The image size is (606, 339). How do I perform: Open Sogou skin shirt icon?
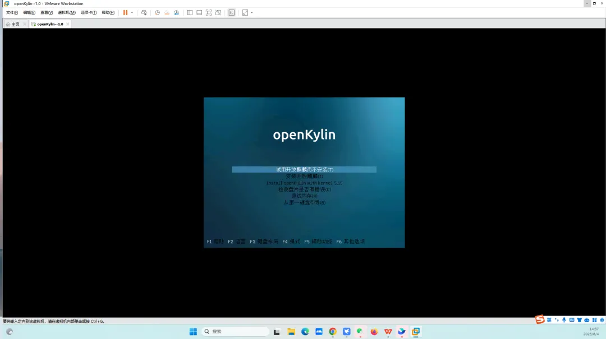click(x=579, y=320)
